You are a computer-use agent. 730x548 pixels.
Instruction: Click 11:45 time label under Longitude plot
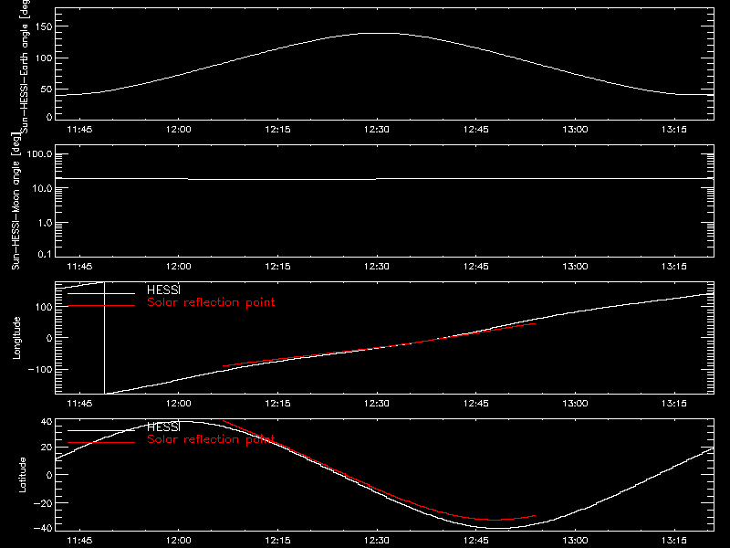(x=79, y=404)
